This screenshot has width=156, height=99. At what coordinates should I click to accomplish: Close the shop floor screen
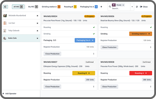coord(144,7)
